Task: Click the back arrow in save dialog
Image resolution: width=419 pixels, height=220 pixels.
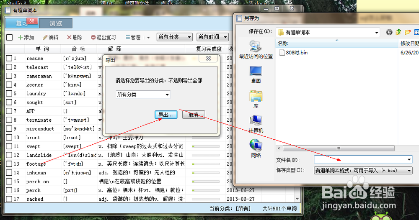Action: click(389, 32)
